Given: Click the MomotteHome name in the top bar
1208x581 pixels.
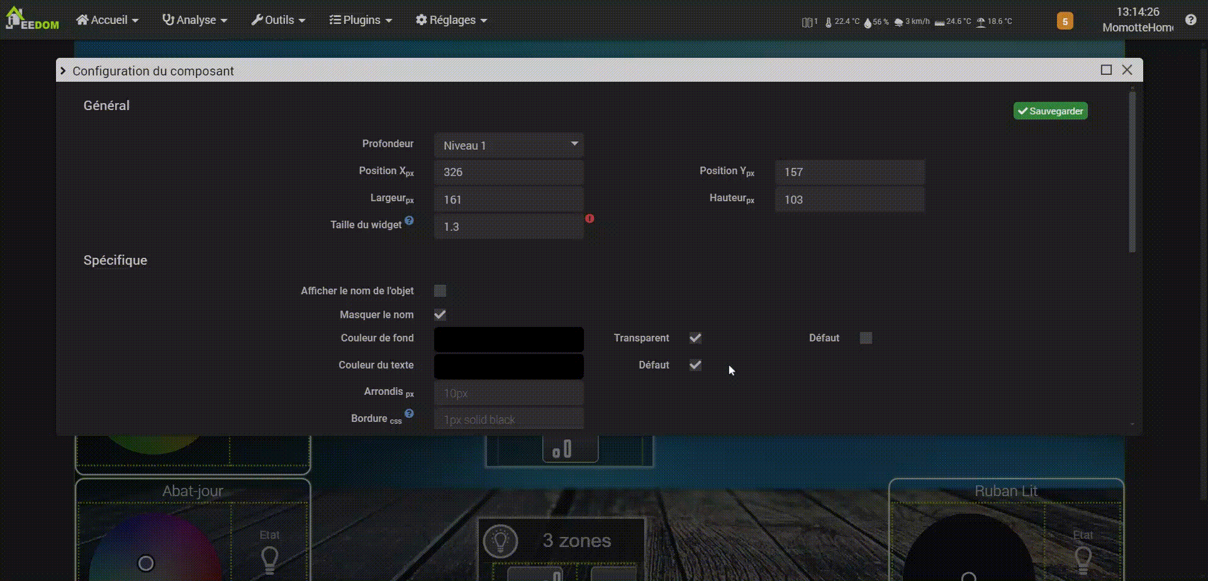Looking at the screenshot, I should tap(1138, 28).
